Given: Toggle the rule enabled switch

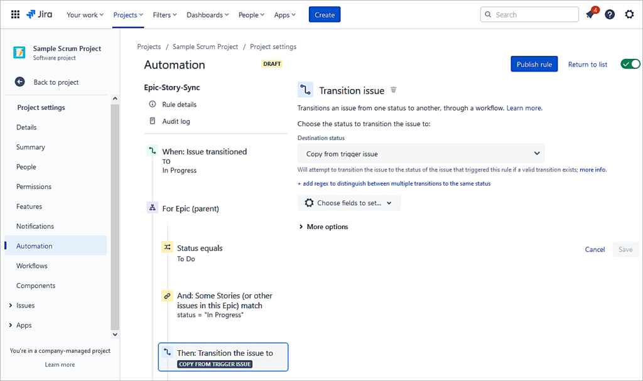Looking at the screenshot, I should pyautogui.click(x=630, y=64).
